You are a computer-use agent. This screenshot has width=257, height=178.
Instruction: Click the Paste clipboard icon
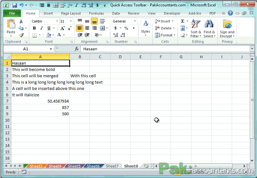click(x=11, y=24)
